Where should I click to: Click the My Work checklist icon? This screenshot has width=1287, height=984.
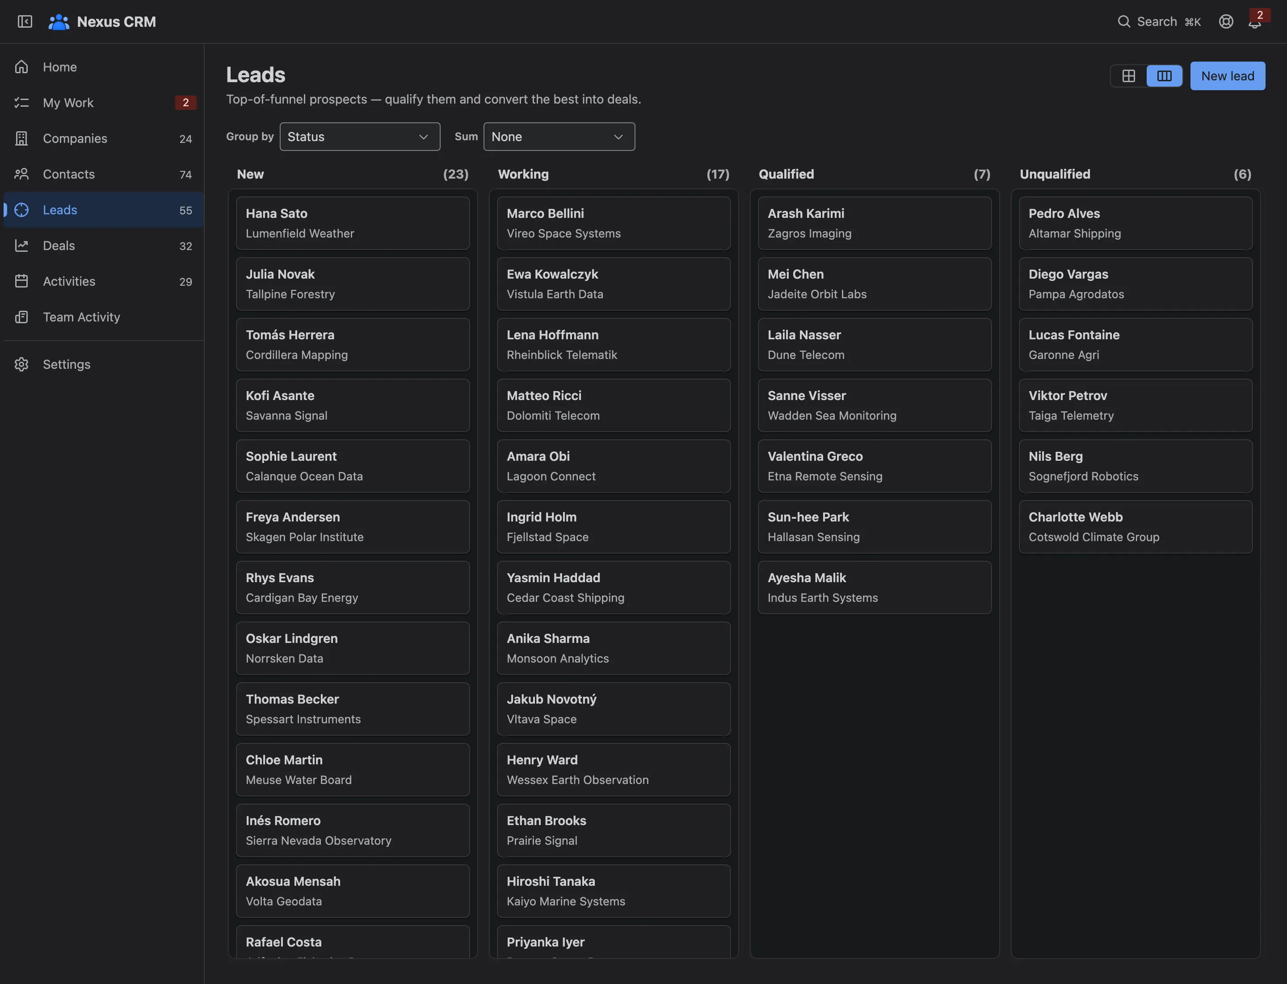(22, 103)
